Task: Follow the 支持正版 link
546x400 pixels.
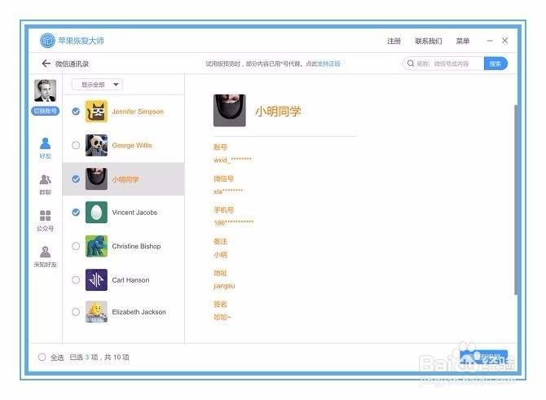Action: click(328, 64)
